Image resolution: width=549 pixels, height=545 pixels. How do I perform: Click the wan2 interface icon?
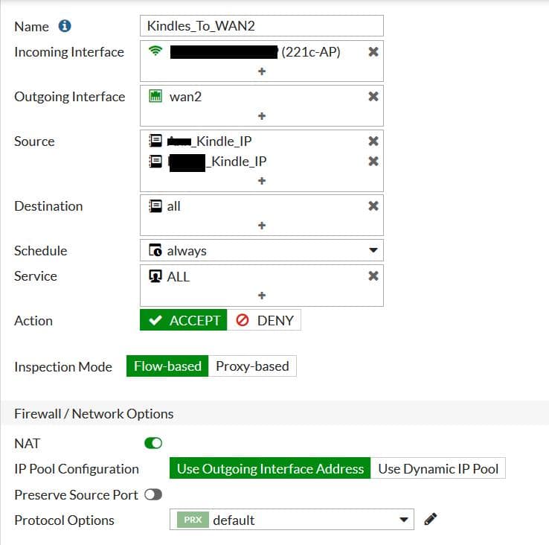coord(155,97)
